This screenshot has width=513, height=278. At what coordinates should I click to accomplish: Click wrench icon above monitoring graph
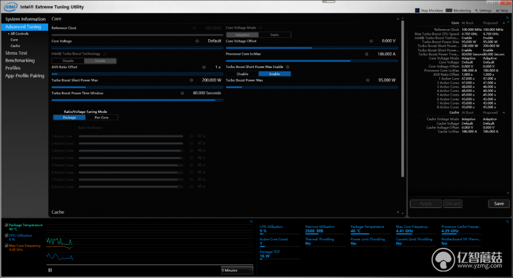pos(251,222)
